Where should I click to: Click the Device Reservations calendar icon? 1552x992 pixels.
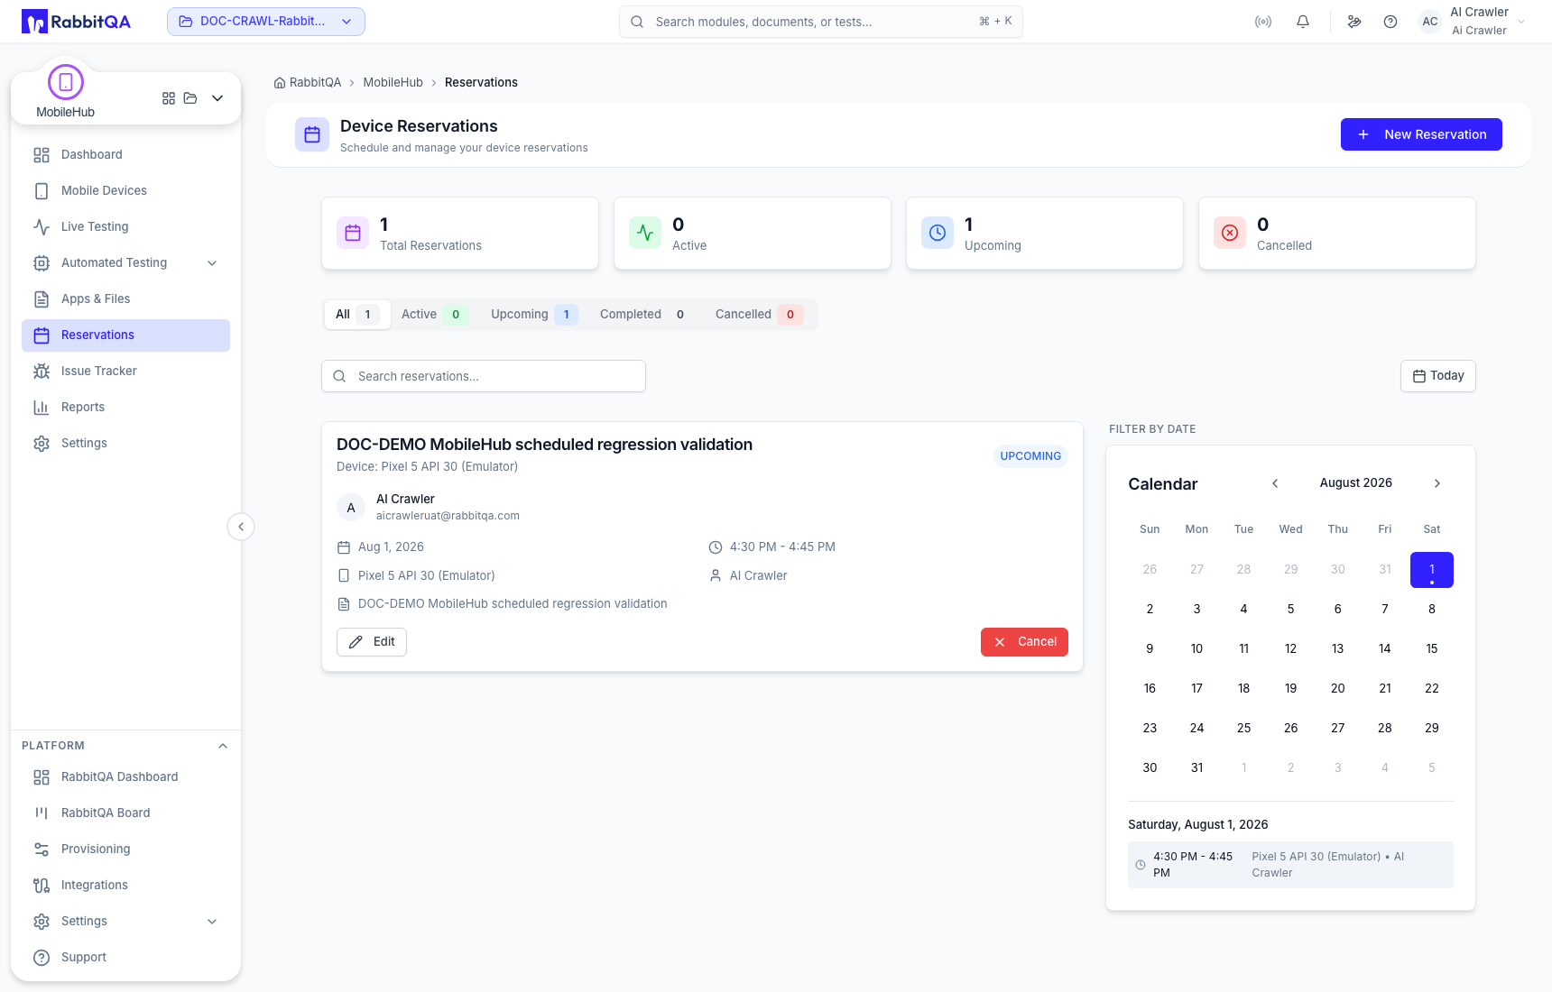[x=312, y=135]
